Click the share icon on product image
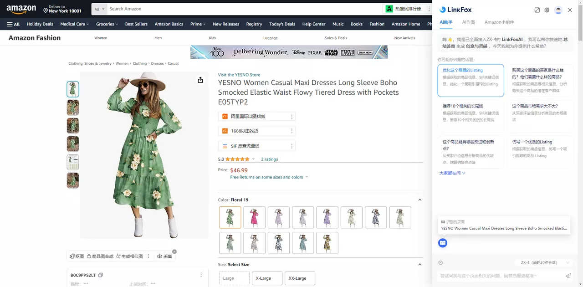 point(200,80)
